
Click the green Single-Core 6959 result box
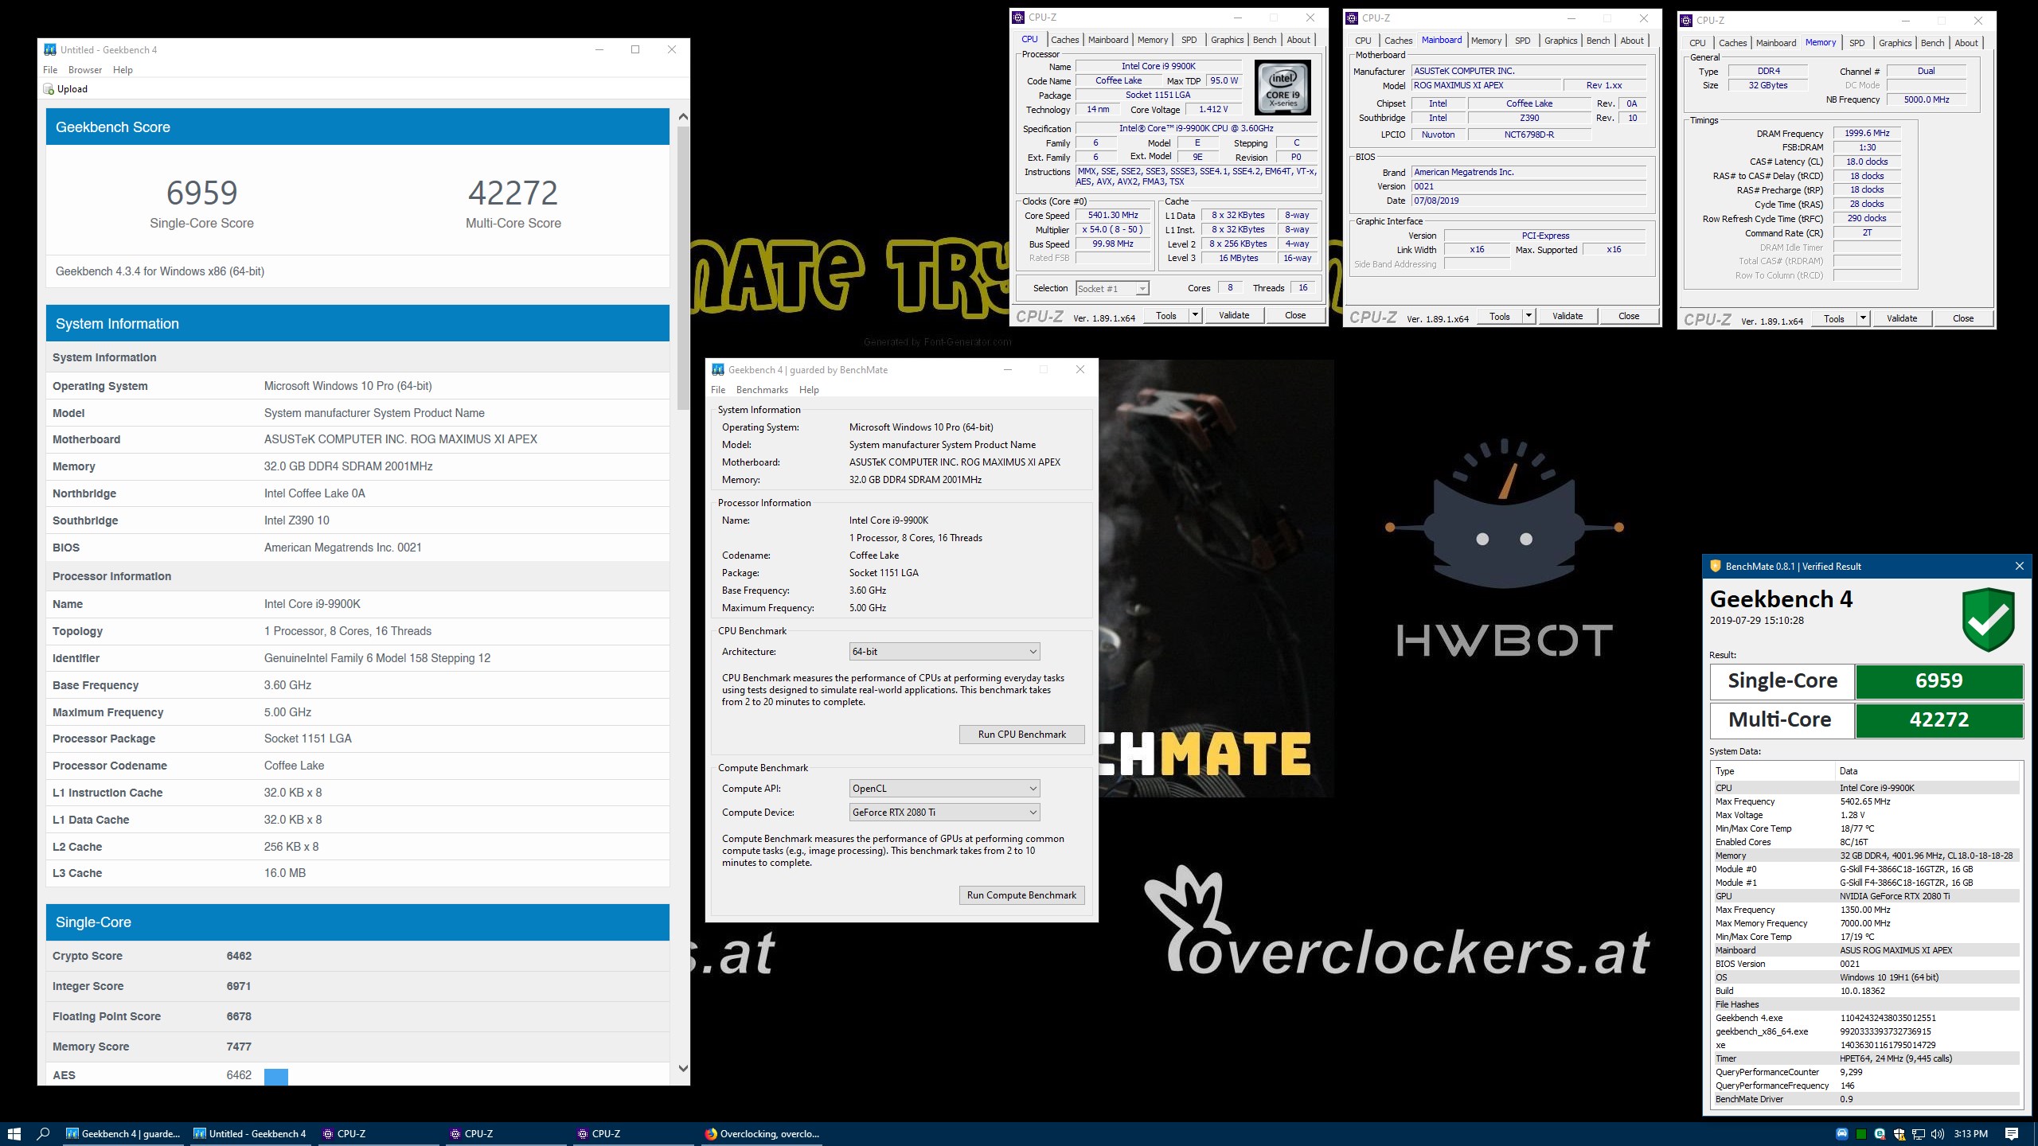pos(1938,681)
